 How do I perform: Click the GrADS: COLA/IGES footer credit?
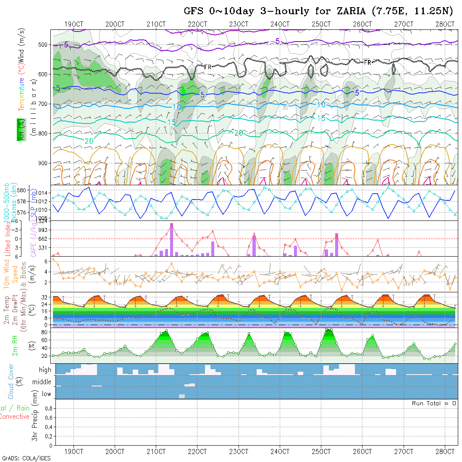click(x=26, y=458)
